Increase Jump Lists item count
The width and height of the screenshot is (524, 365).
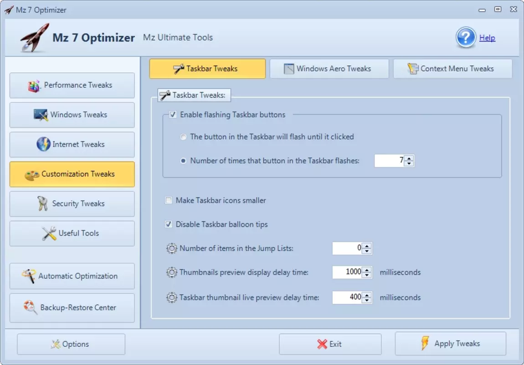pos(367,245)
